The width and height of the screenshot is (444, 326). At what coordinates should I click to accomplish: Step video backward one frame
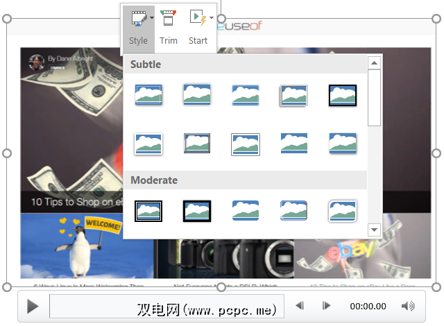pos(300,306)
